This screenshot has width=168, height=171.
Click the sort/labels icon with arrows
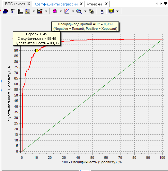13,11
